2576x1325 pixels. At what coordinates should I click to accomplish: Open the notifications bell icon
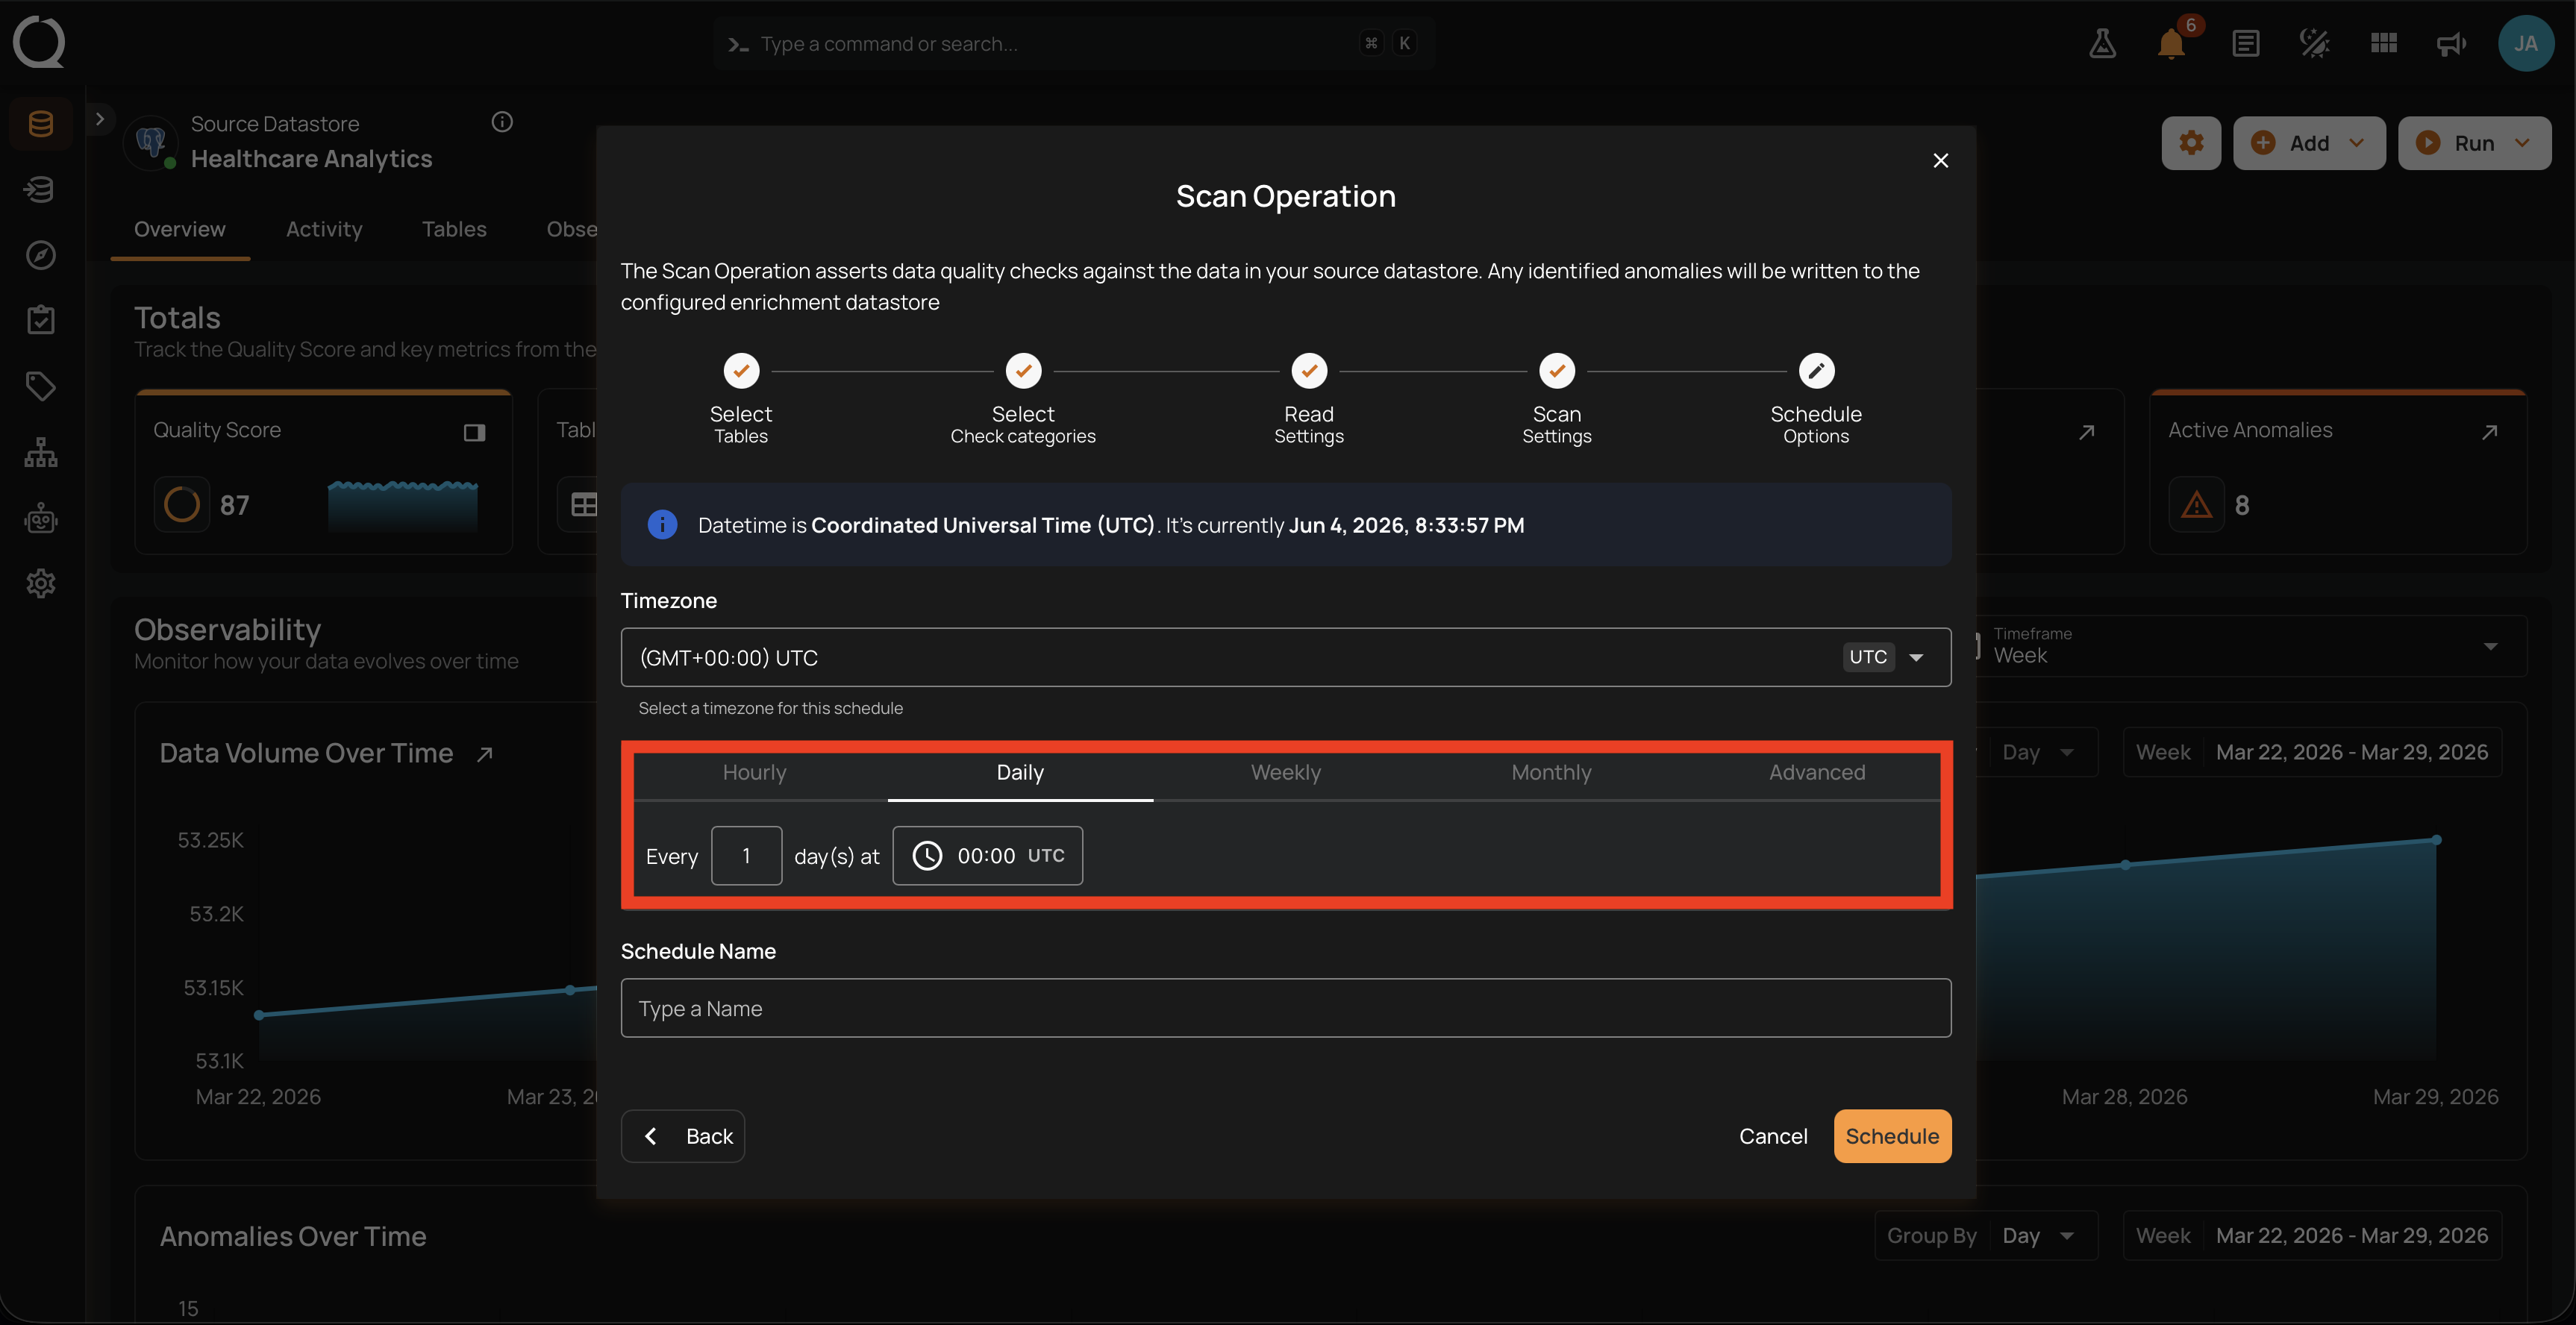[2171, 43]
